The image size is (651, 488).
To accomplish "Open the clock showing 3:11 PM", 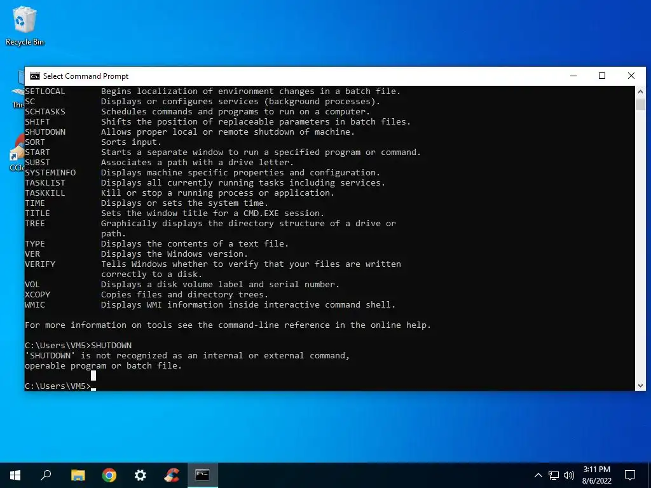I will click(x=596, y=475).
